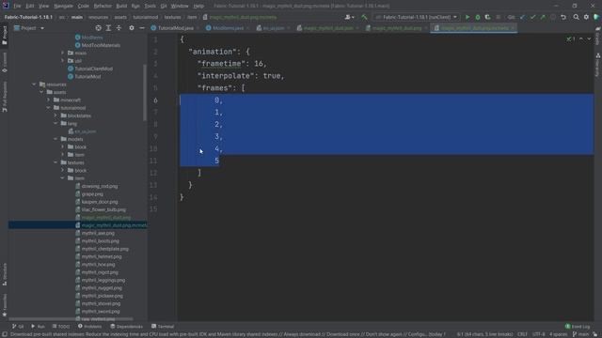Go to previous highlighted problem arrow
The height and width of the screenshot is (338, 602).
(581, 39)
